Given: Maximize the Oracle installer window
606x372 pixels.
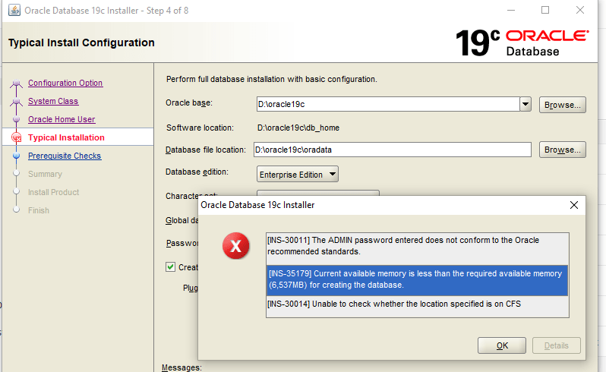Looking at the screenshot, I should (x=544, y=11).
